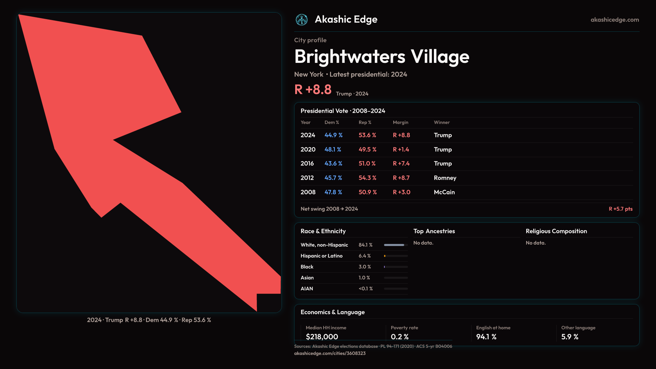Click the Poverty rate 0.2 % figure
Image resolution: width=656 pixels, height=369 pixels.
point(399,337)
